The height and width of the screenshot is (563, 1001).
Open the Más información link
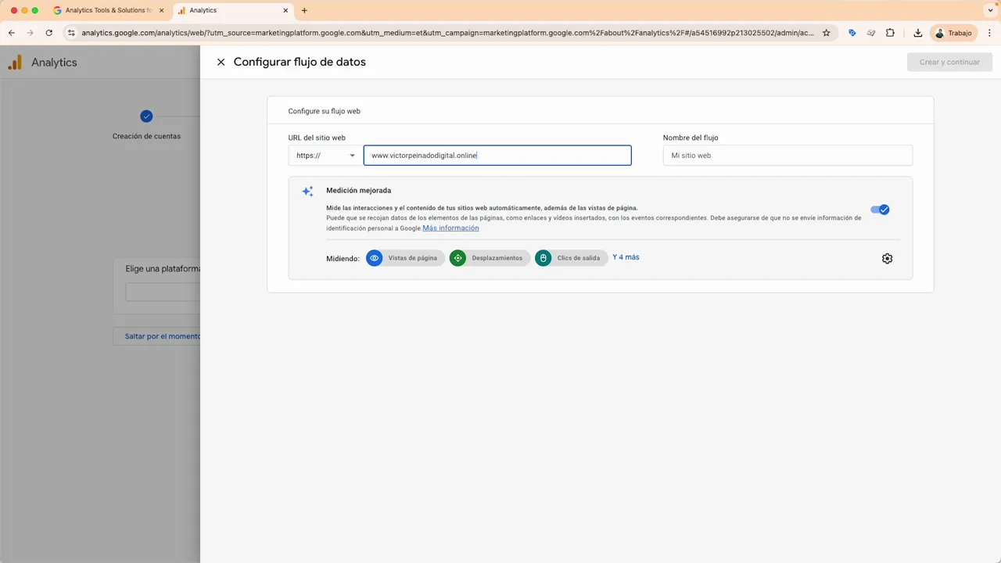click(x=450, y=228)
